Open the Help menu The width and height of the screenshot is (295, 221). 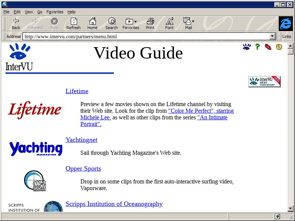(x=71, y=12)
